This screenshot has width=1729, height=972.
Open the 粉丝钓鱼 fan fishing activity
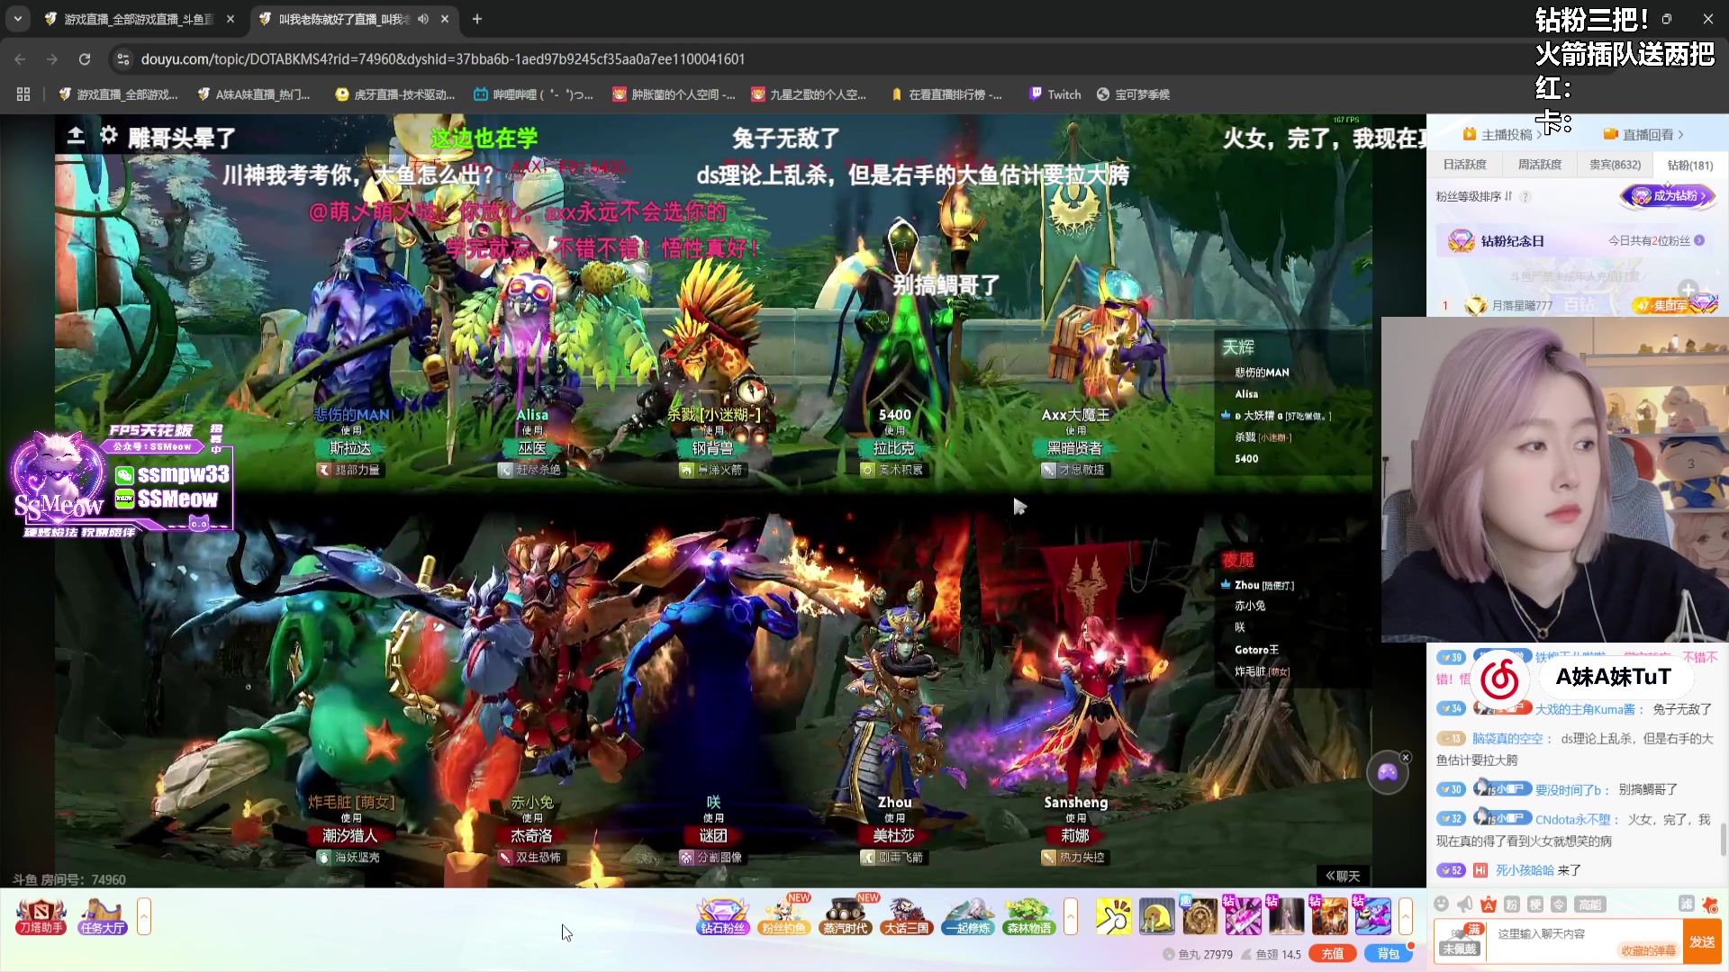[x=783, y=916]
